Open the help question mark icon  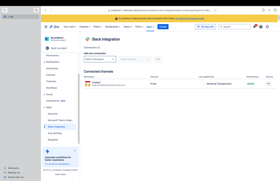pos(261,27)
